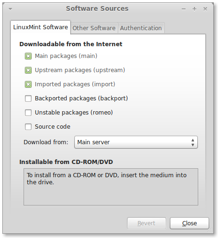The height and width of the screenshot is (238, 218).
Task: Switch to the Other Software tab
Action: coord(94,28)
